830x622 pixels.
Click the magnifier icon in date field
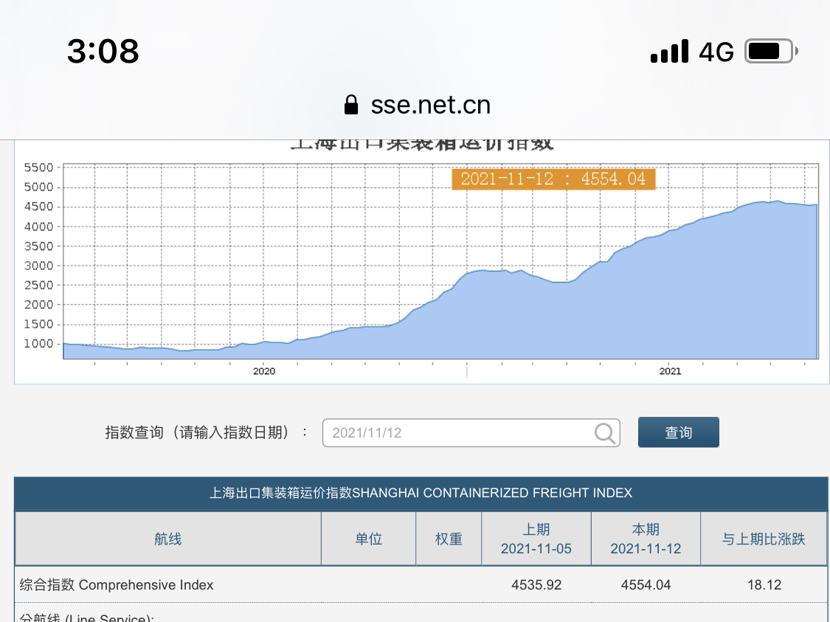pyautogui.click(x=605, y=433)
